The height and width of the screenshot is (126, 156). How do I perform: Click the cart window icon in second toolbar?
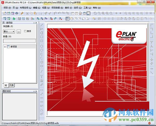pyautogui.click(x=5, y=19)
